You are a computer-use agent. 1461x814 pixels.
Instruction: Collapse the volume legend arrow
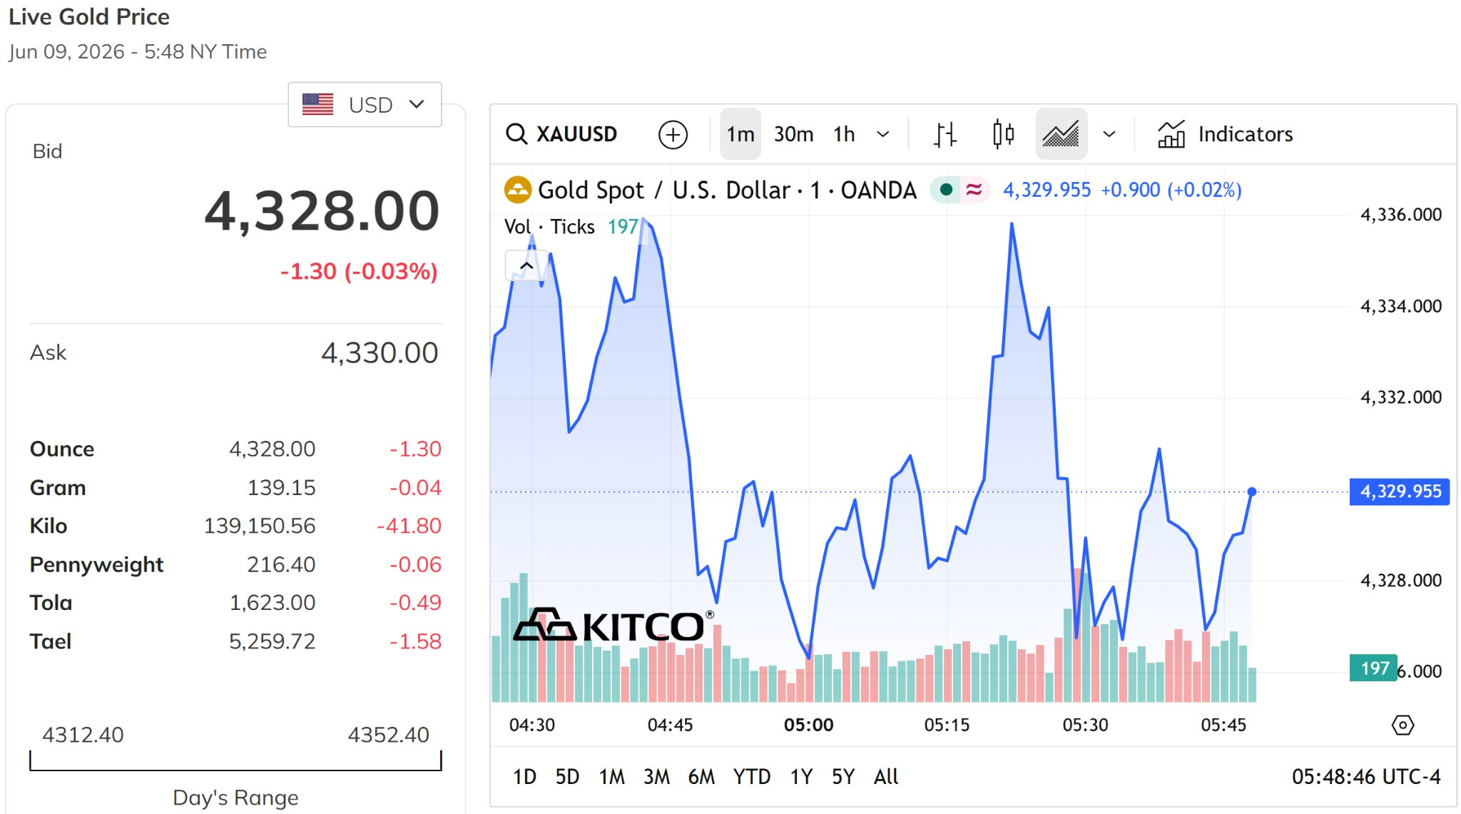(526, 265)
